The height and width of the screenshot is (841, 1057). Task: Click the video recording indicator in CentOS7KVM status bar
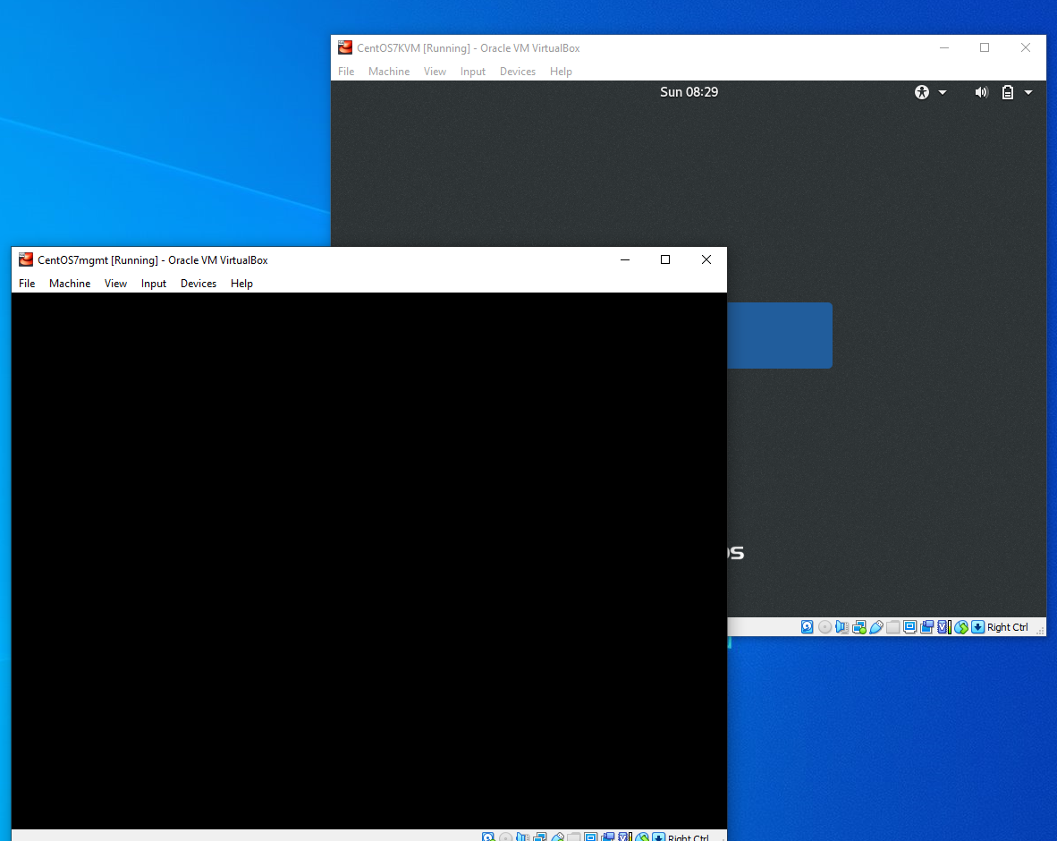pyautogui.click(x=927, y=627)
